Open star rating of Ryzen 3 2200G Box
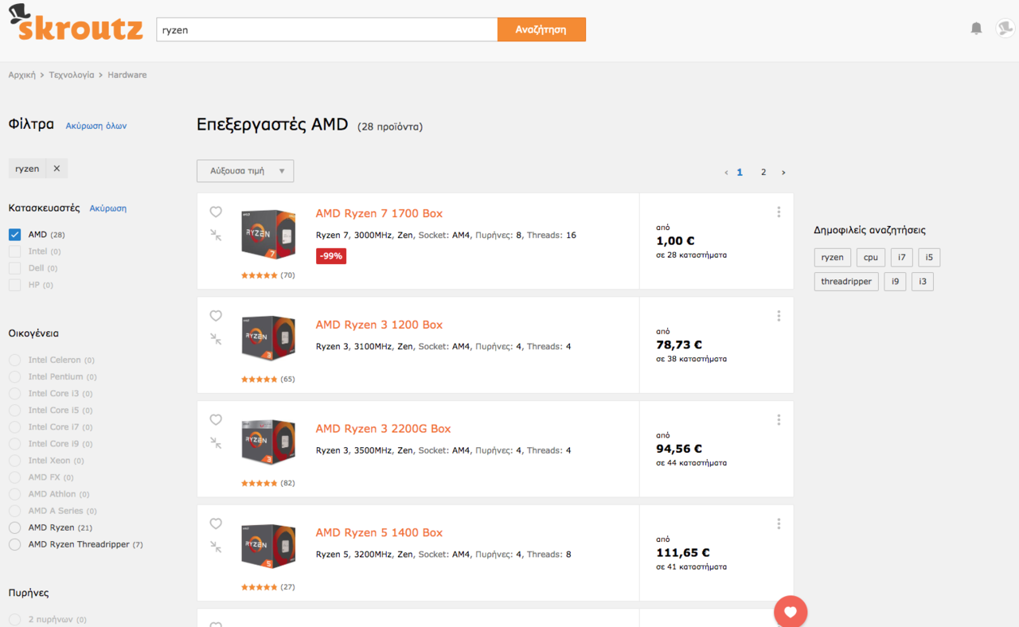 260,483
